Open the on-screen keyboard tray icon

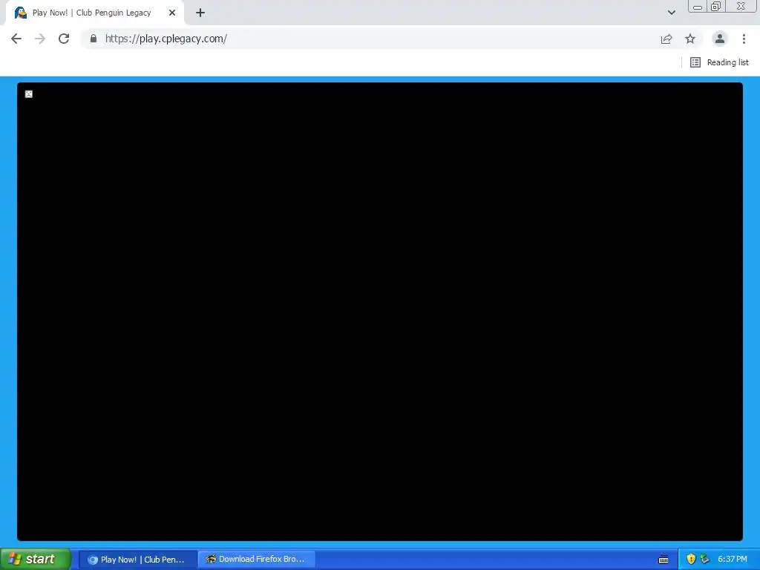(x=664, y=560)
